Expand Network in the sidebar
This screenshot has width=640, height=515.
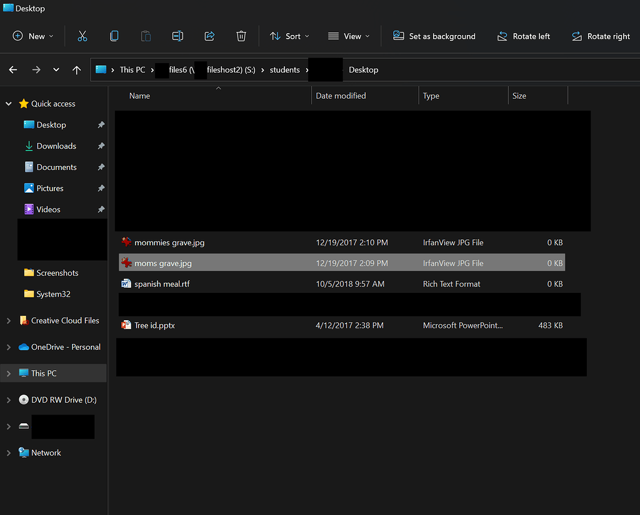(8, 452)
